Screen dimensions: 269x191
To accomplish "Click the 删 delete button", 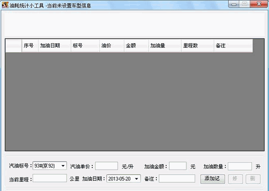I will click(253, 179).
